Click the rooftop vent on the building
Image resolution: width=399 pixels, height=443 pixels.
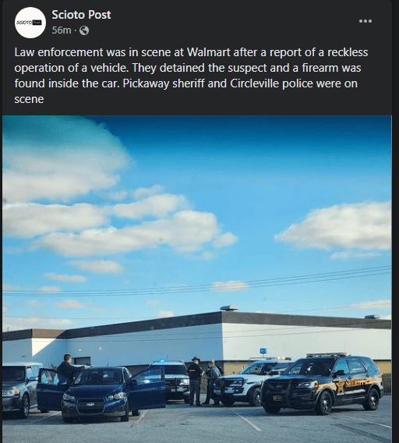click(x=229, y=307)
